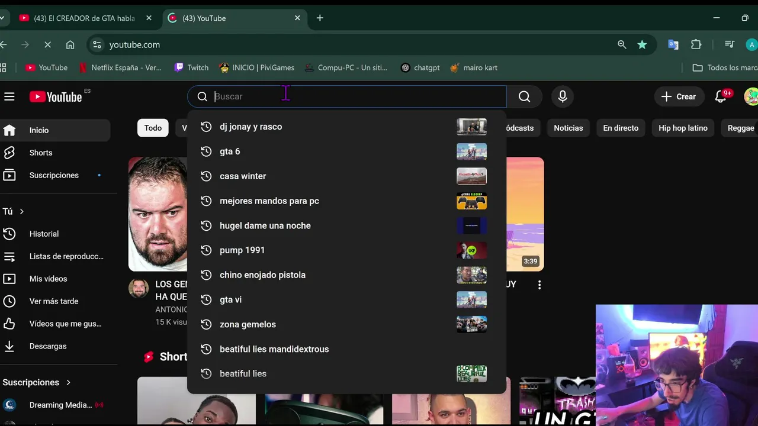Select suggestion pump 1991
The width and height of the screenshot is (758, 426).
[347, 250]
